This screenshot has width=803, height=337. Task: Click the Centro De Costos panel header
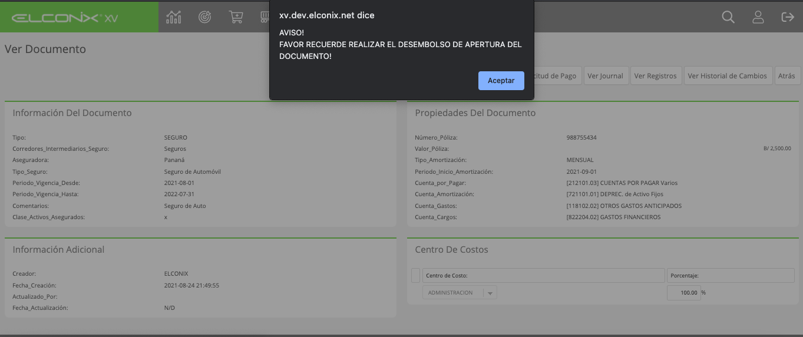tap(452, 249)
